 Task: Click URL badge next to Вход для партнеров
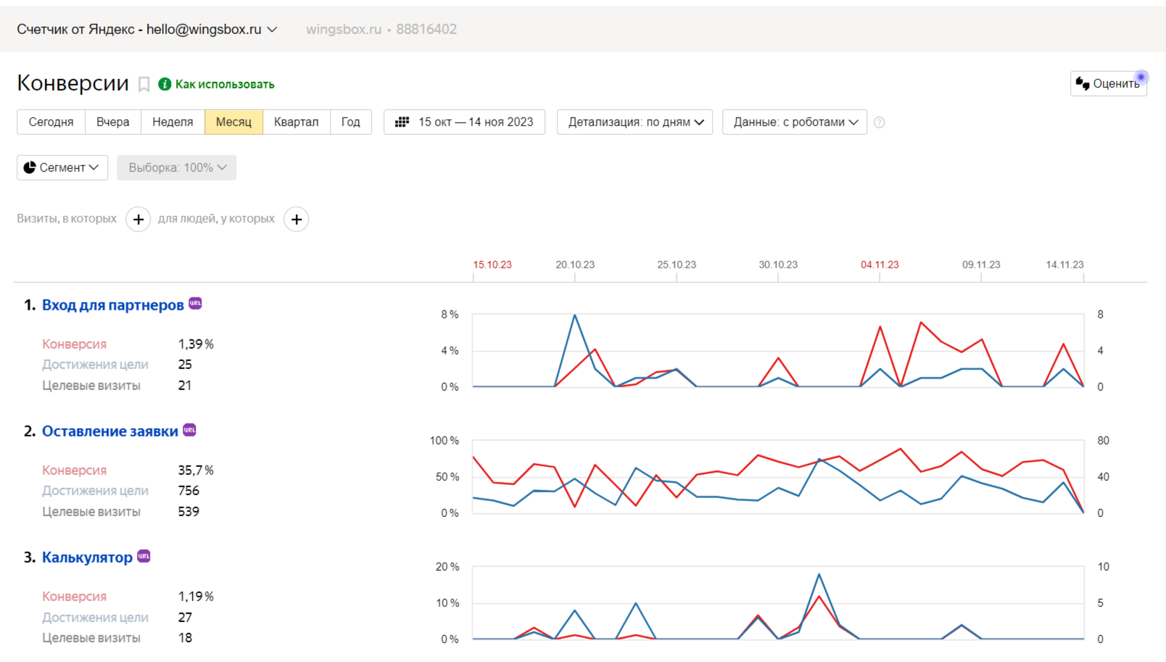click(195, 303)
